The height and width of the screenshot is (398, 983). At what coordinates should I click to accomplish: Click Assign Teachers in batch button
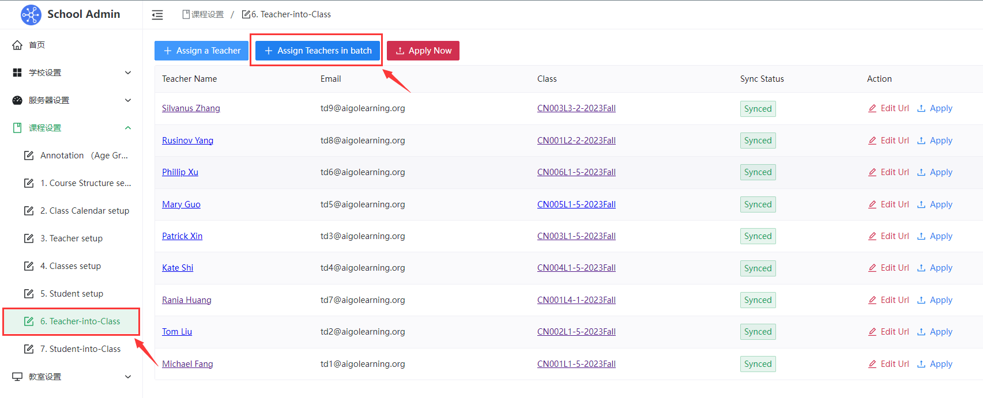click(x=318, y=51)
